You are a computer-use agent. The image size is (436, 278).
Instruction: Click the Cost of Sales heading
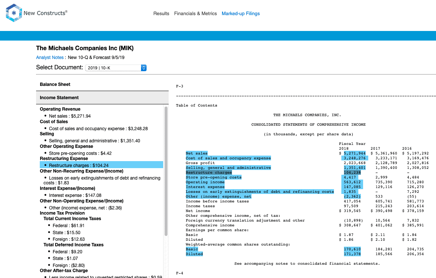point(54,122)
